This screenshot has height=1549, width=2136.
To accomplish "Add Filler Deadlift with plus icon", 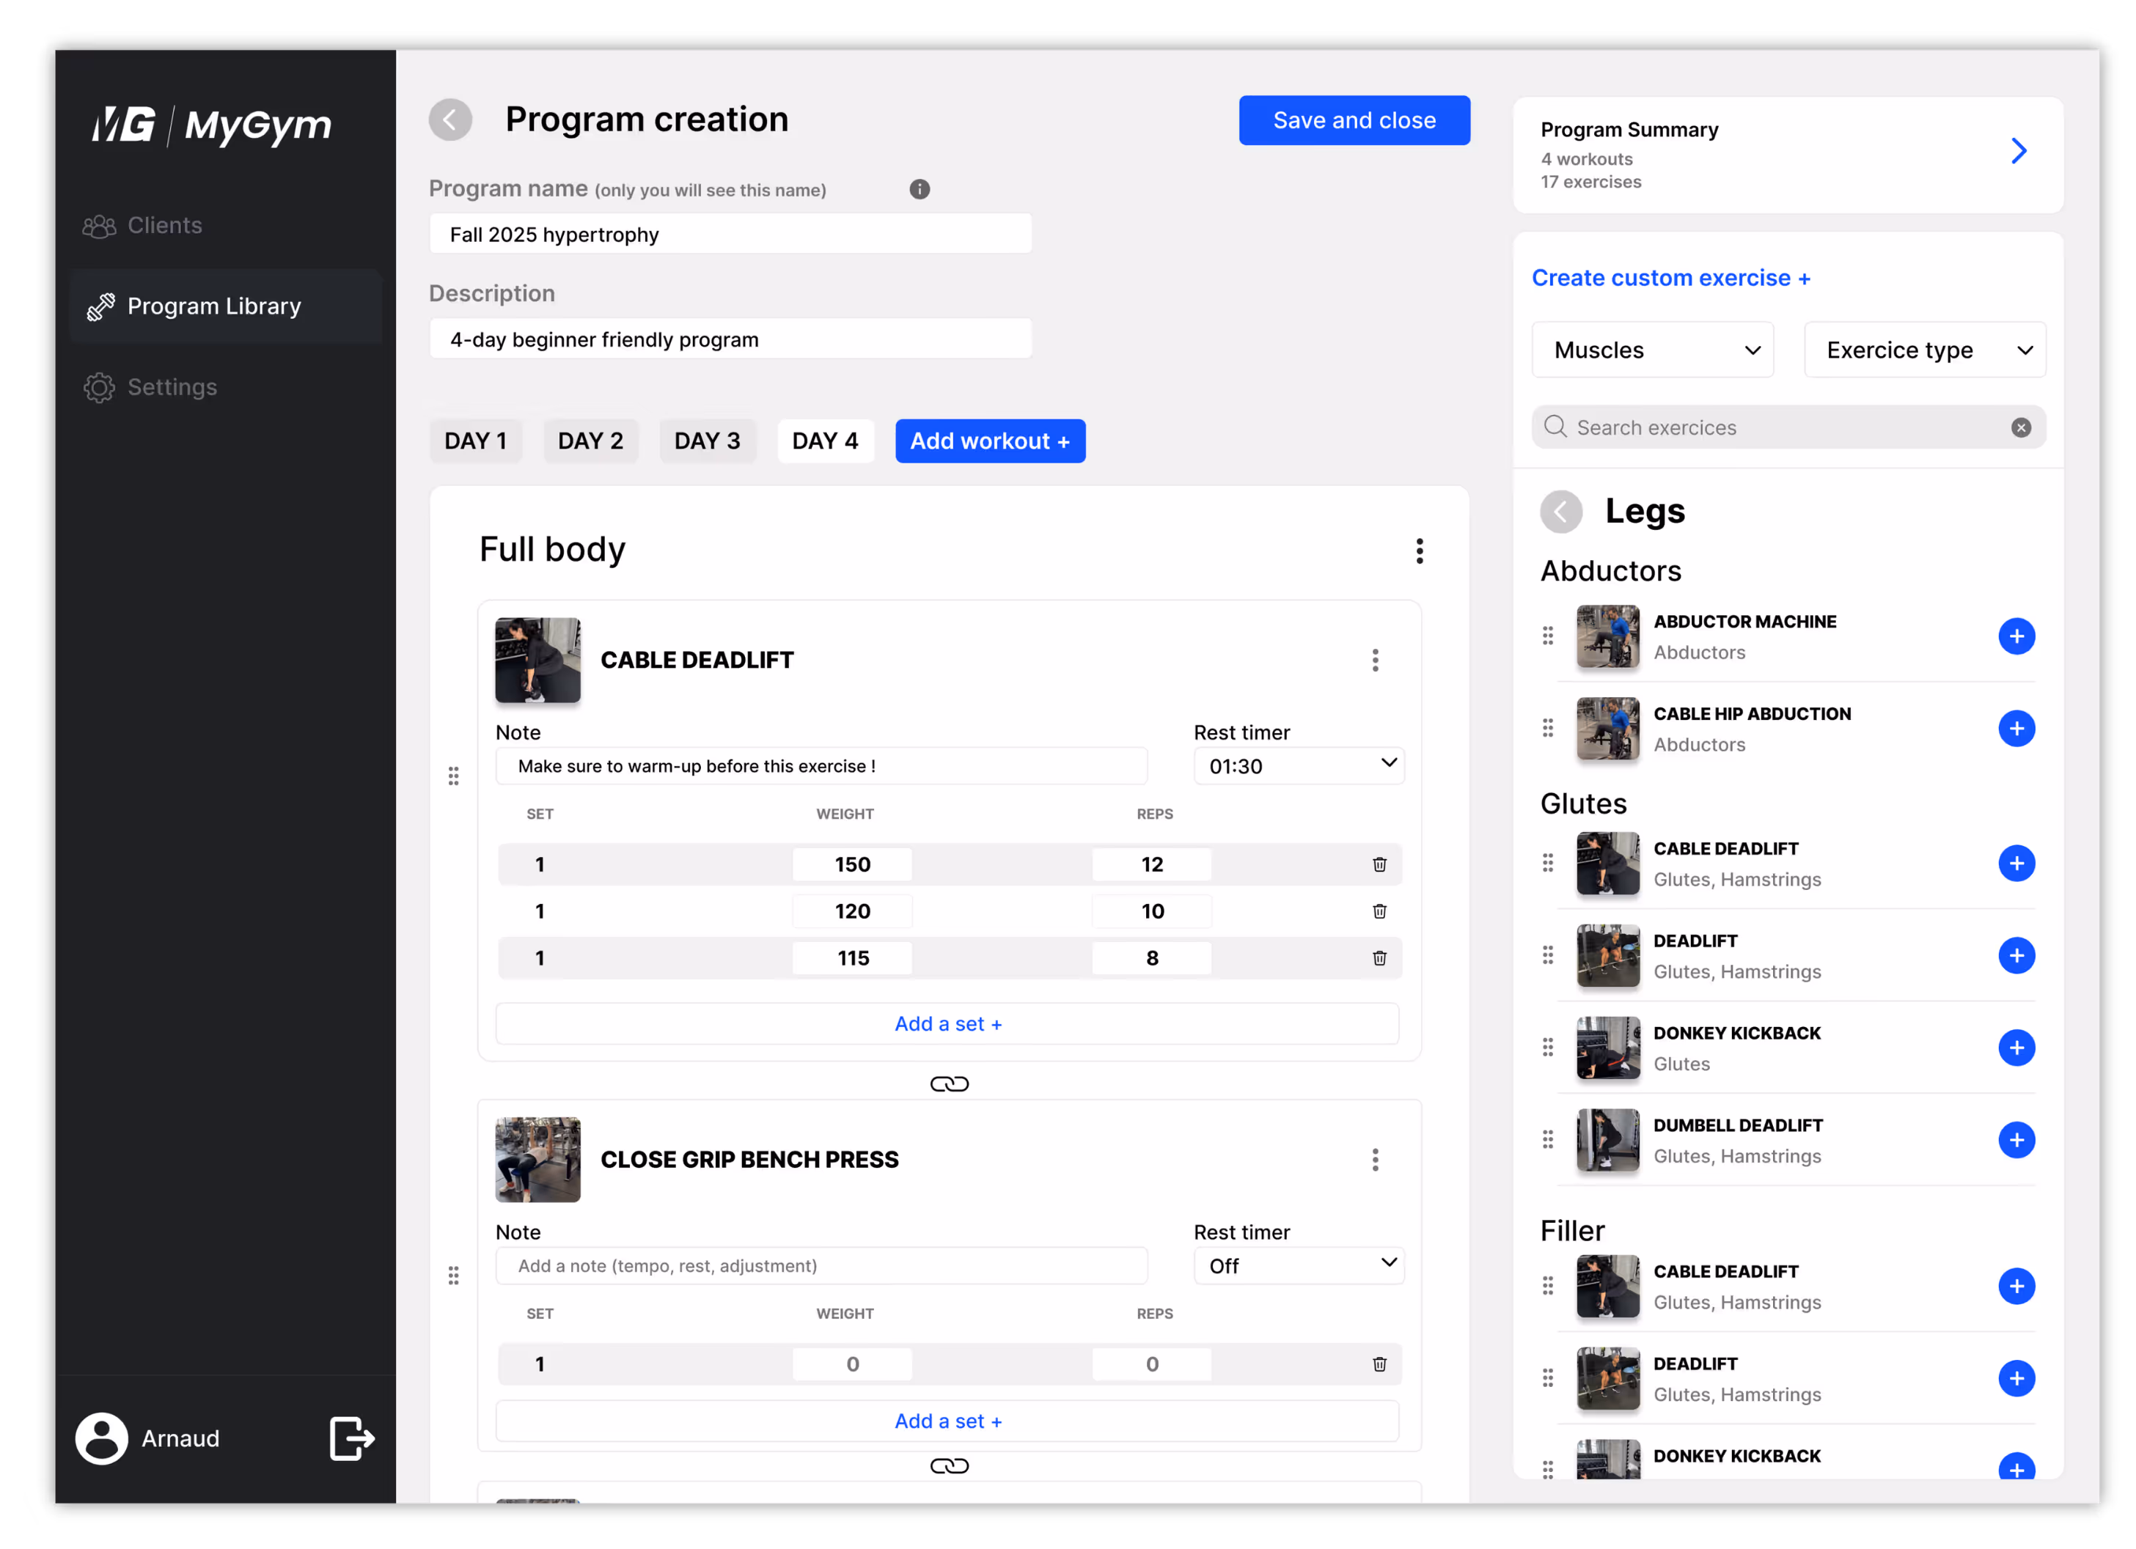I will pos(2016,1379).
